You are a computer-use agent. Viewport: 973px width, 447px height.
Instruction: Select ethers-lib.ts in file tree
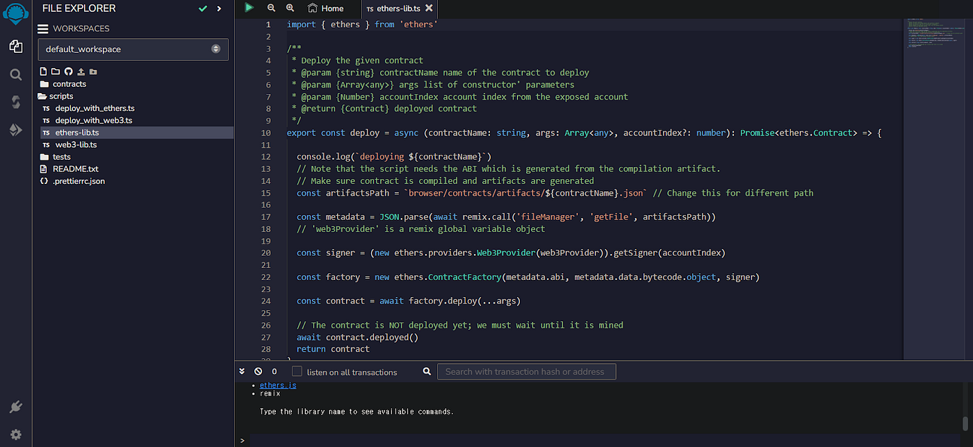(x=77, y=133)
